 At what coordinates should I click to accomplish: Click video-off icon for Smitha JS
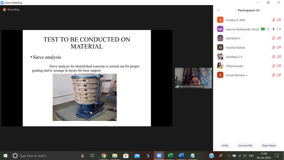(x=279, y=20)
